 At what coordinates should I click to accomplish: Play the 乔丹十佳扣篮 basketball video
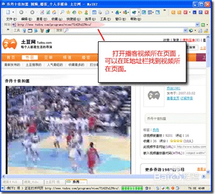[69, 130]
